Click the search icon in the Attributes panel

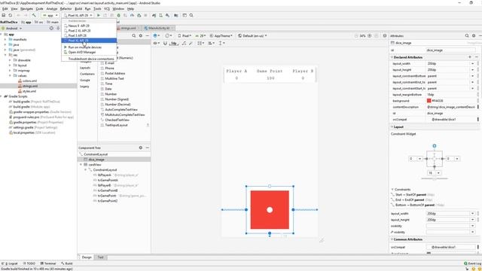(467, 36)
